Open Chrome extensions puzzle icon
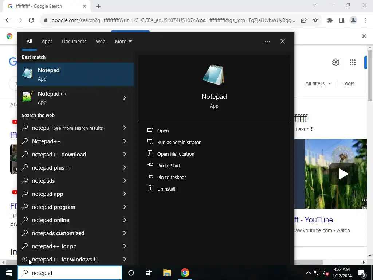The width and height of the screenshot is (373, 280). pos(330,20)
